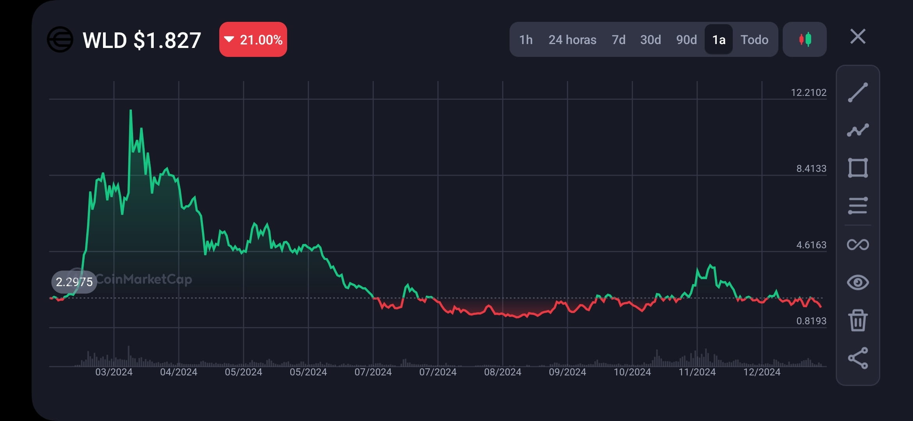Switch to candlestick chart view
This screenshot has height=421, width=913.
pos(805,39)
